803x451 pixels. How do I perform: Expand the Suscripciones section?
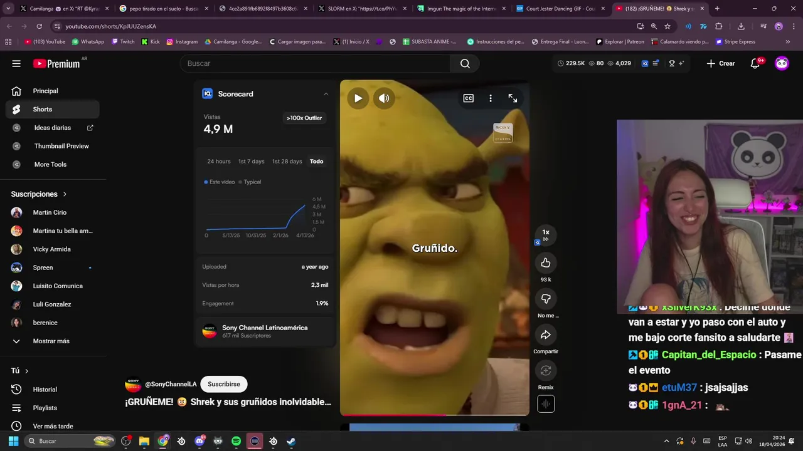[x=39, y=194]
